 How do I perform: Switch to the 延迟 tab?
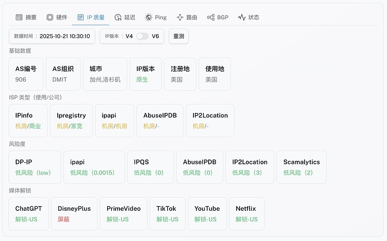(124, 17)
